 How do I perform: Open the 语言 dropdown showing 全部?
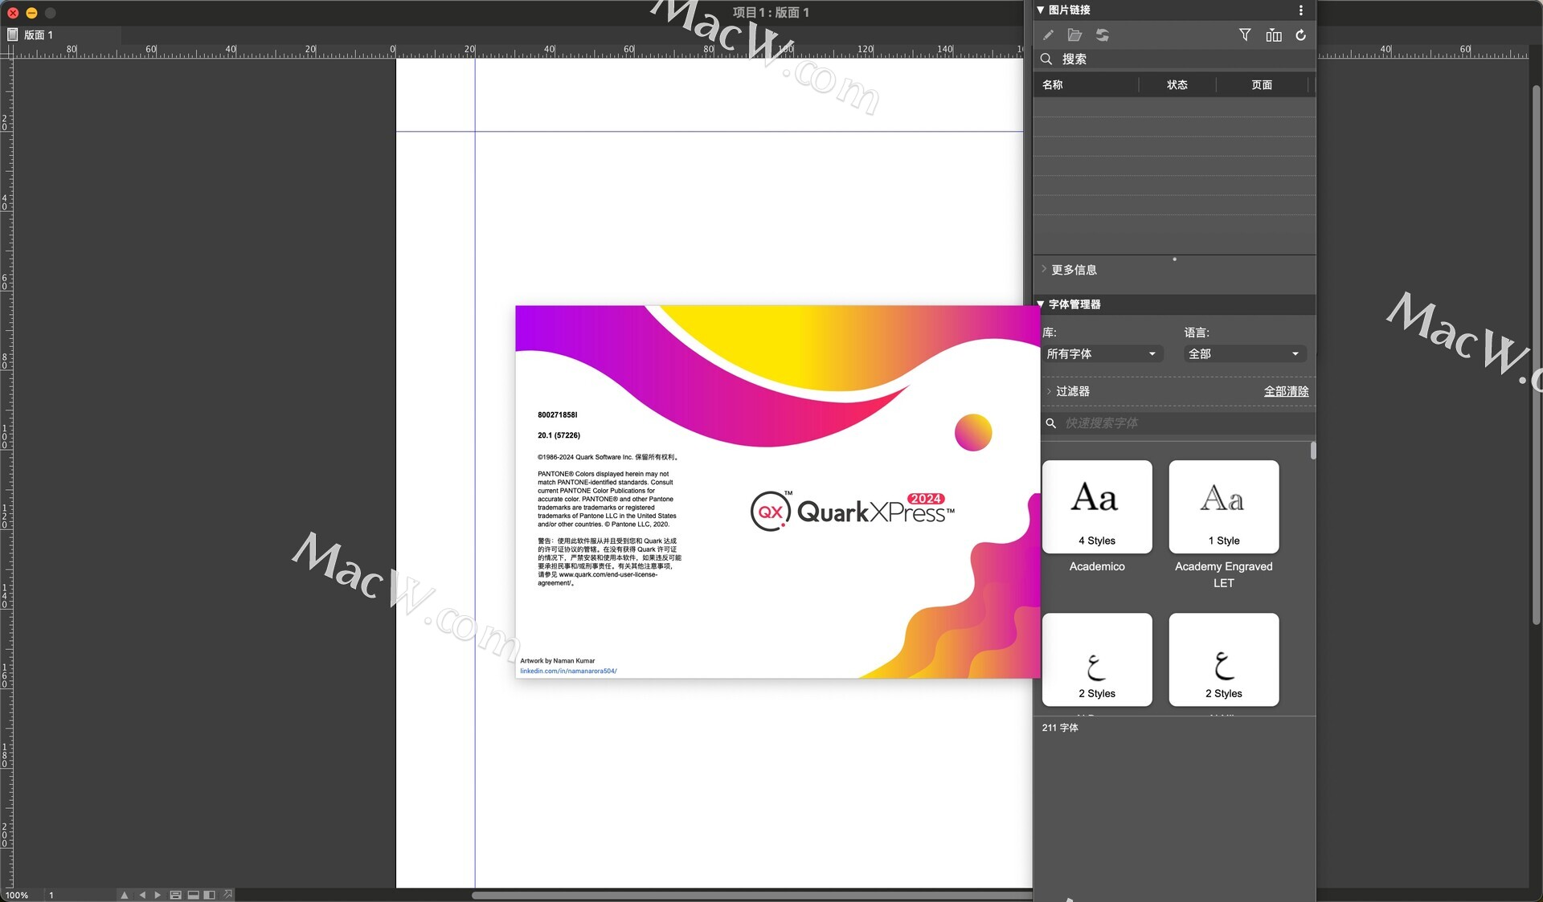[x=1245, y=354]
